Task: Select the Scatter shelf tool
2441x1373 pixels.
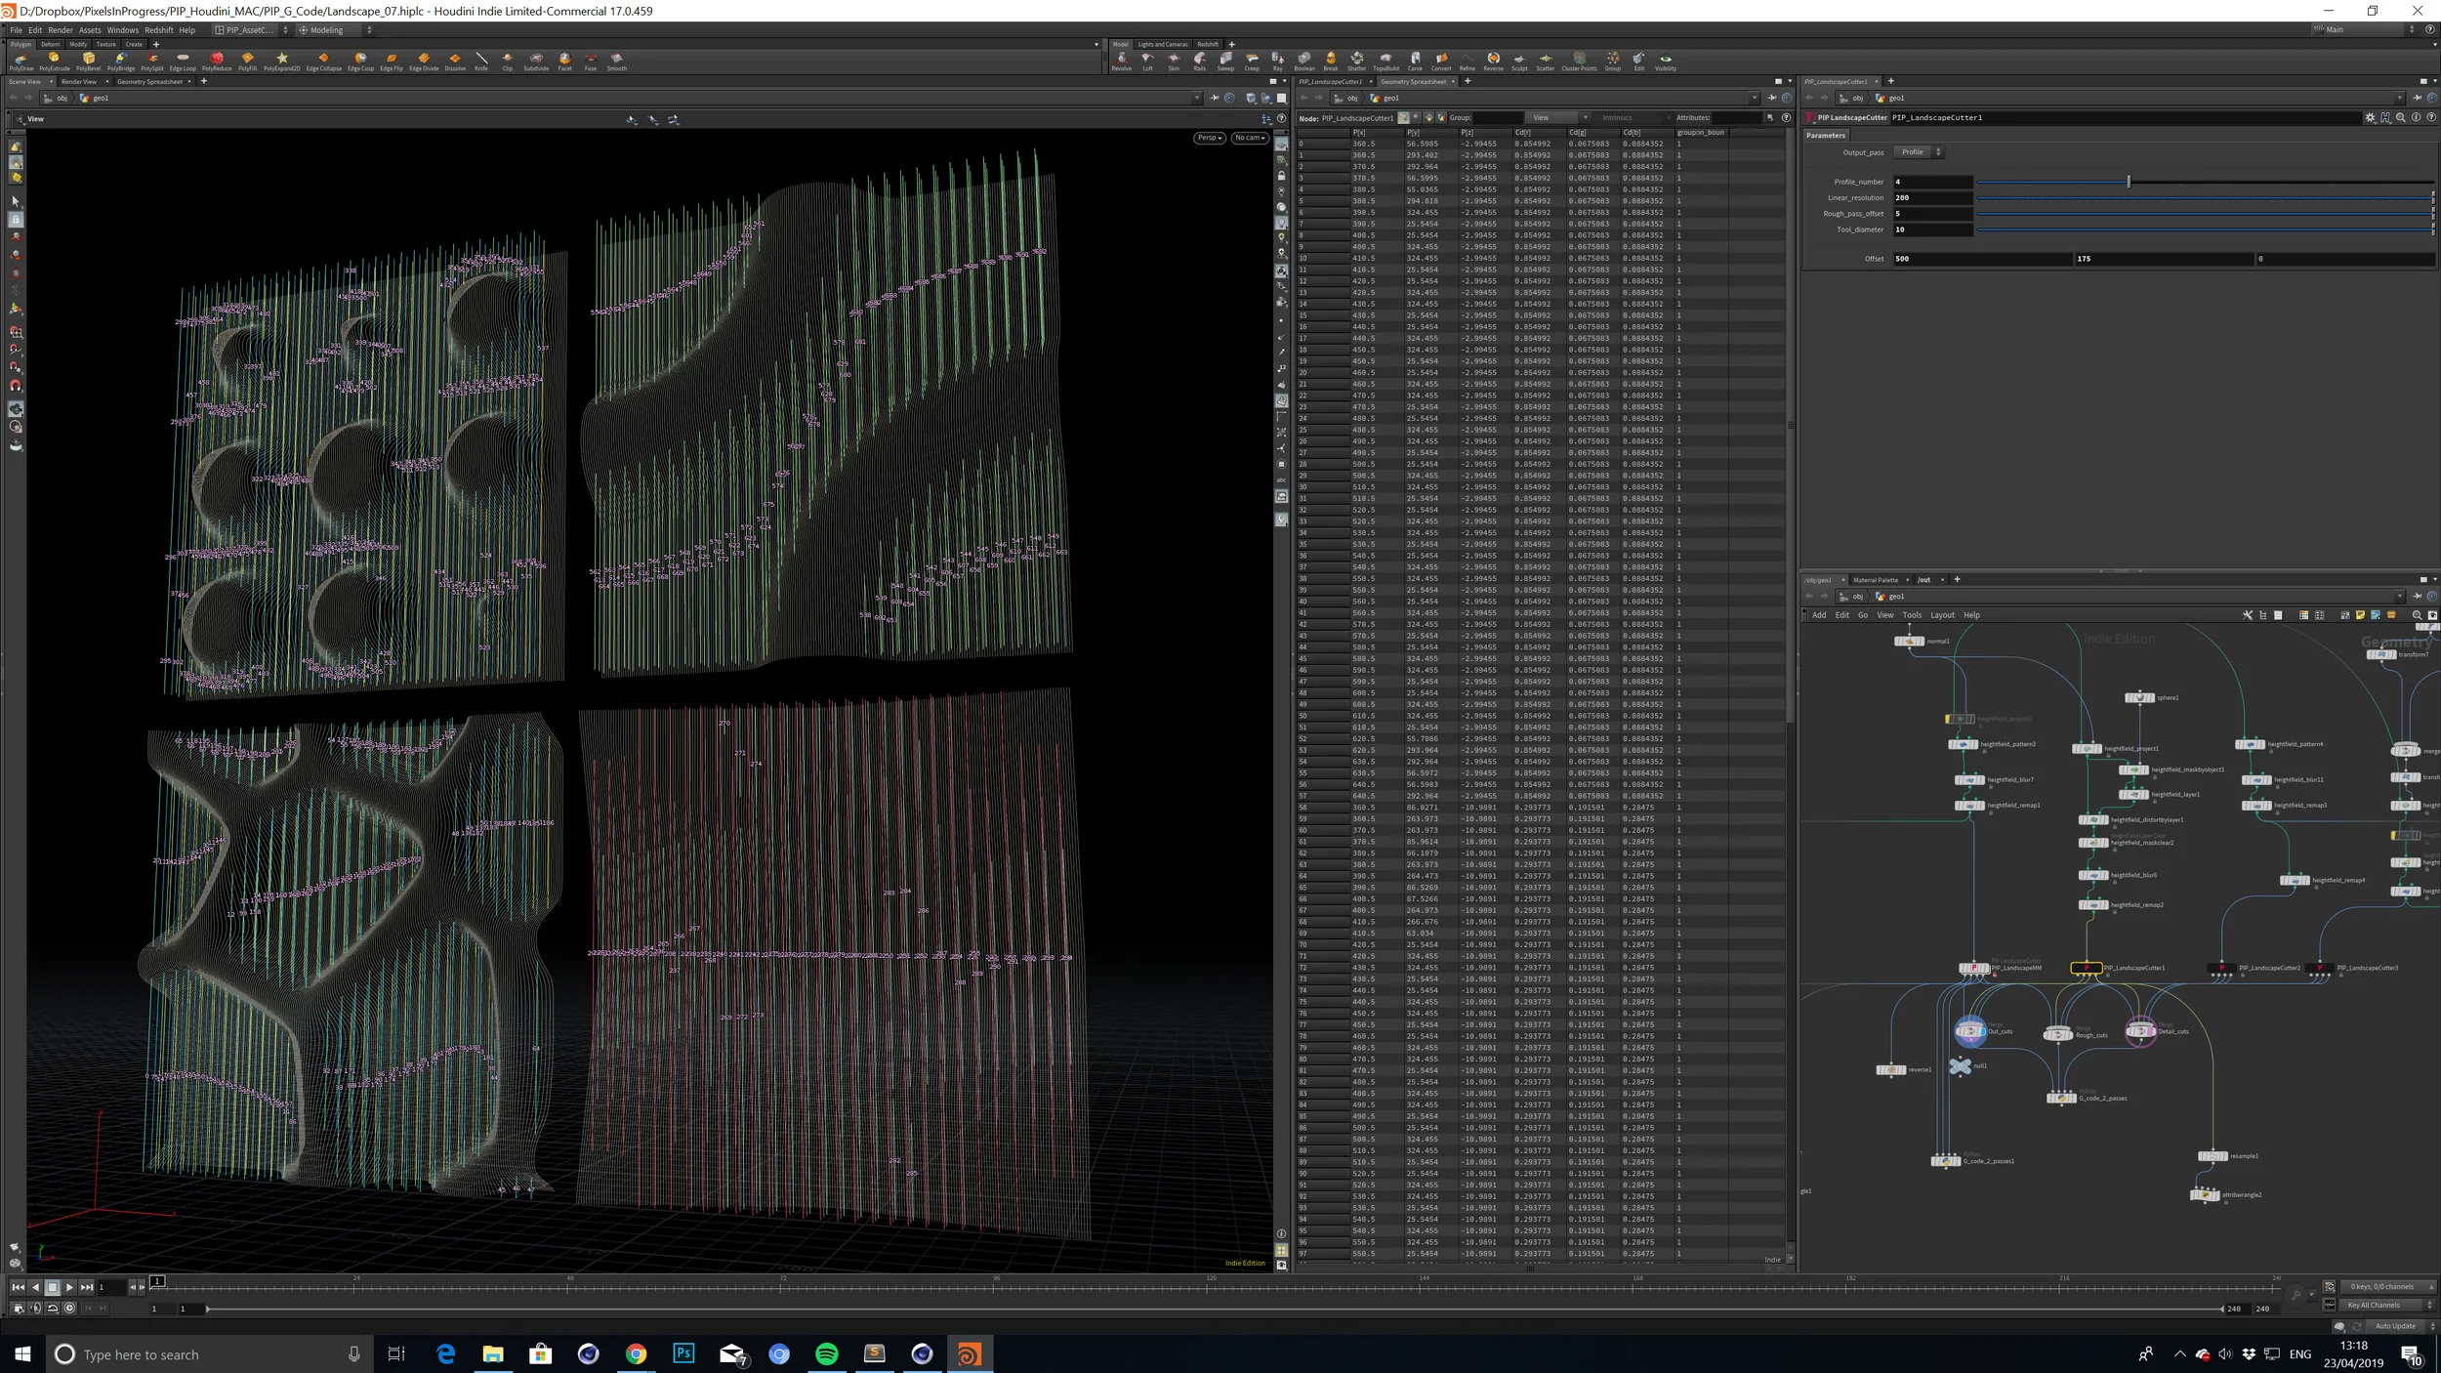Action: 1546,62
